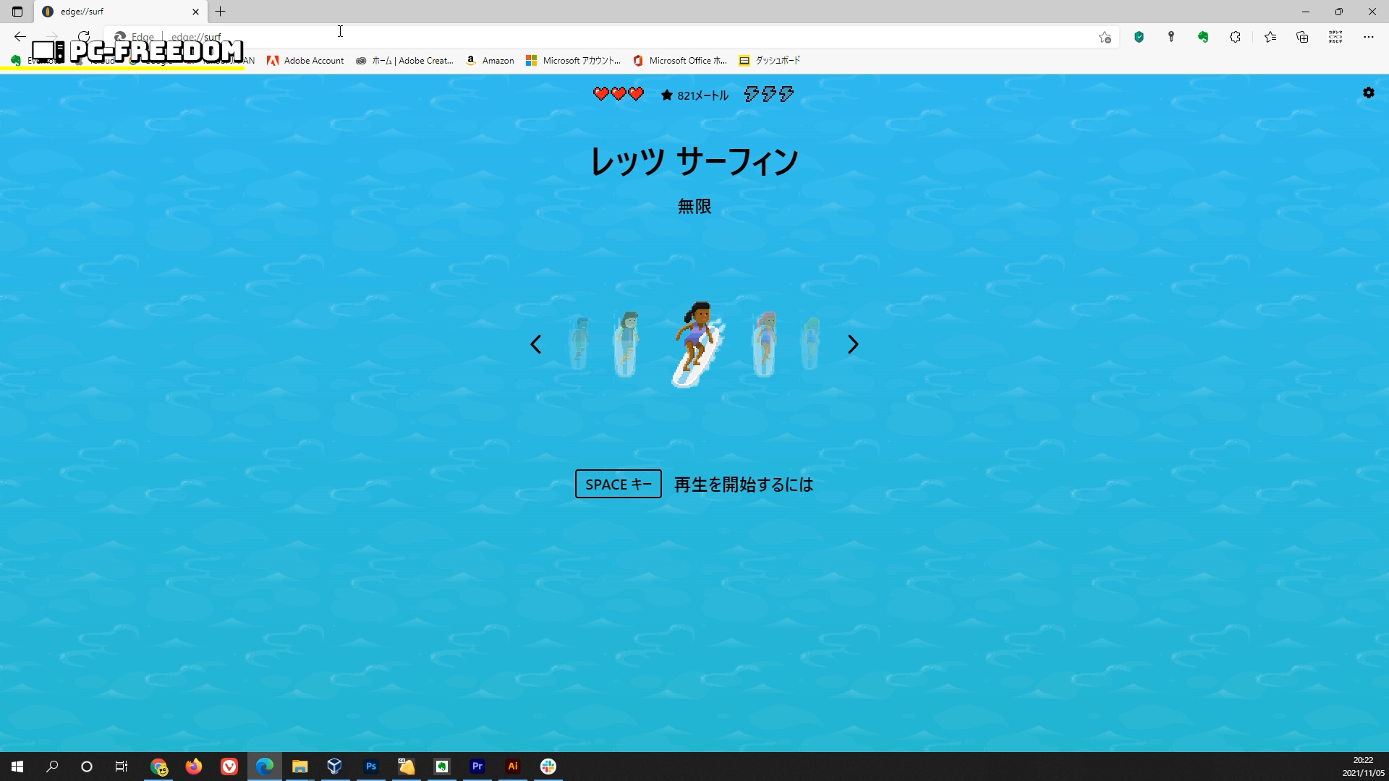Viewport: 1389px width, 781px height.
Task: Select the pink-haired surfer thumbnail
Action: click(765, 344)
